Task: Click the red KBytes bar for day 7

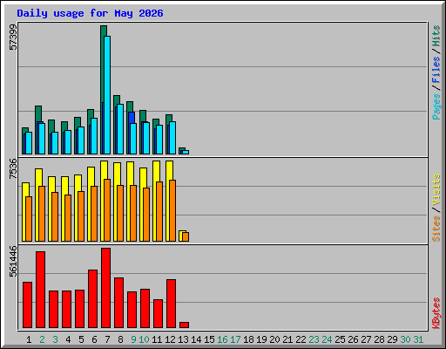Action: pyautogui.click(x=105, y=288)
